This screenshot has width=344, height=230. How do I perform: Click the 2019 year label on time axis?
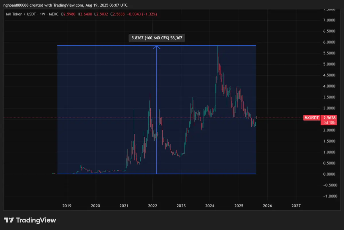[x=67, y=206]
